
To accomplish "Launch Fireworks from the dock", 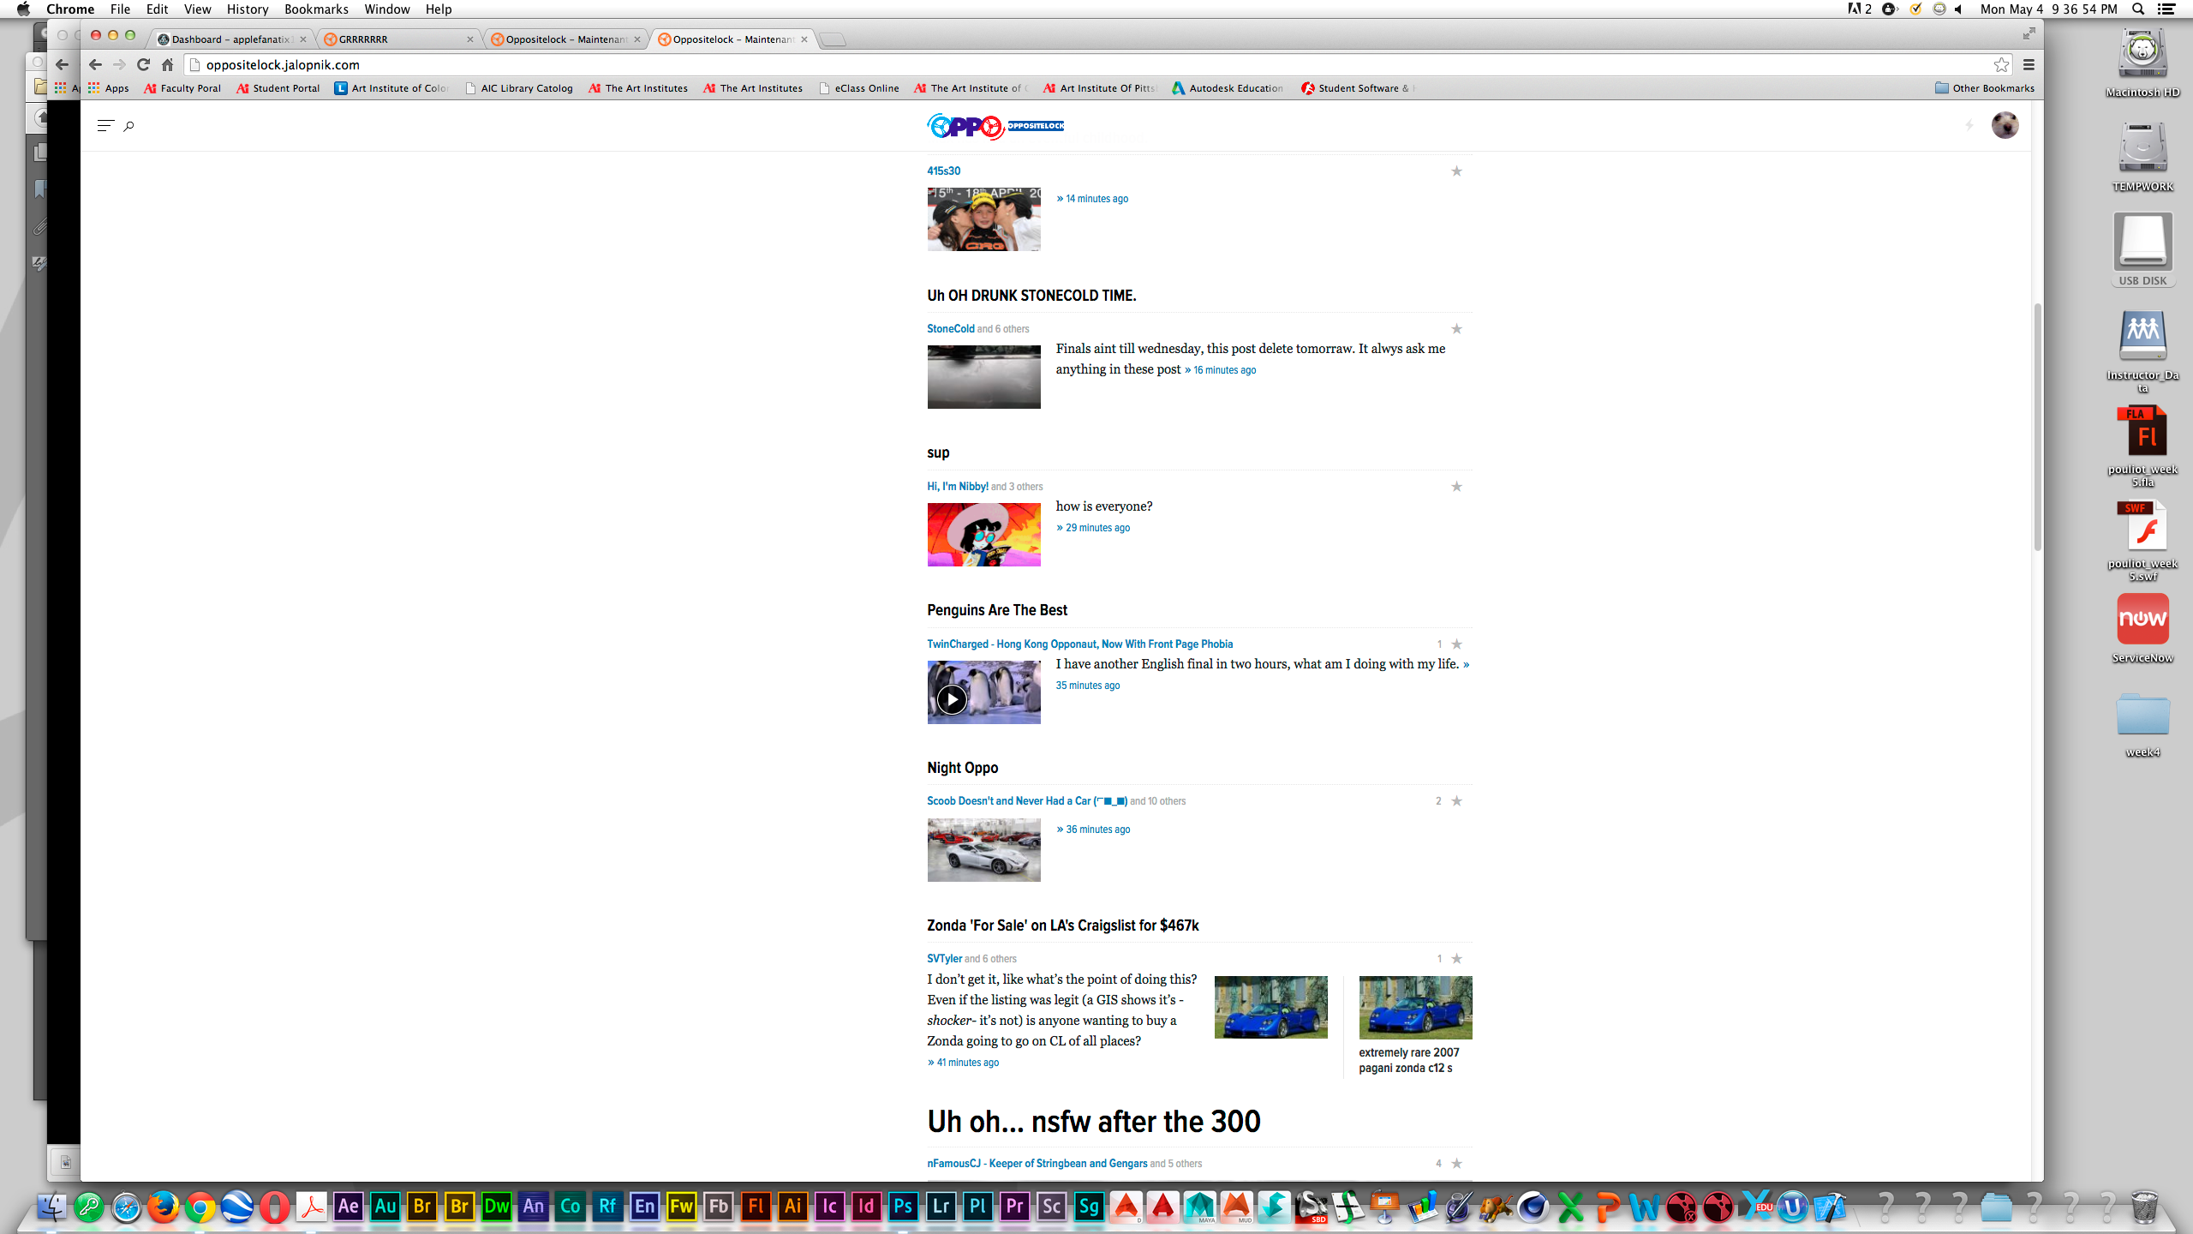I will coord(681,1207).
